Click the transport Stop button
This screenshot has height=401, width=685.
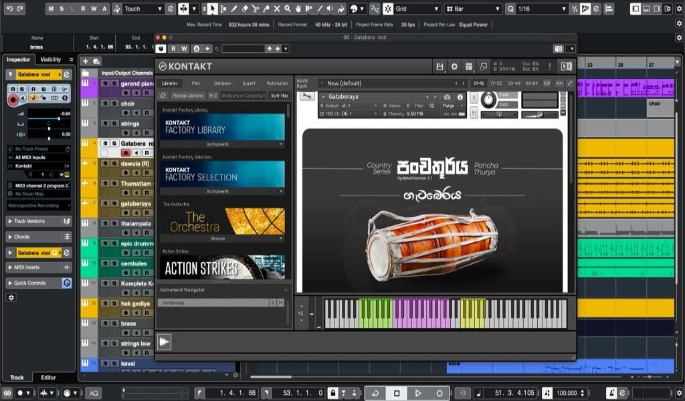click(397, 393)
